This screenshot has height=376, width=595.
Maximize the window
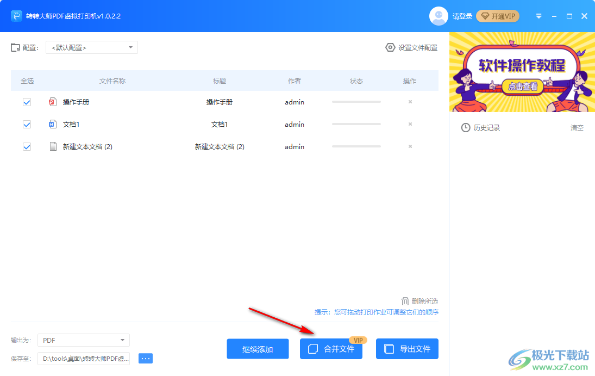click(x=569, y=16)
